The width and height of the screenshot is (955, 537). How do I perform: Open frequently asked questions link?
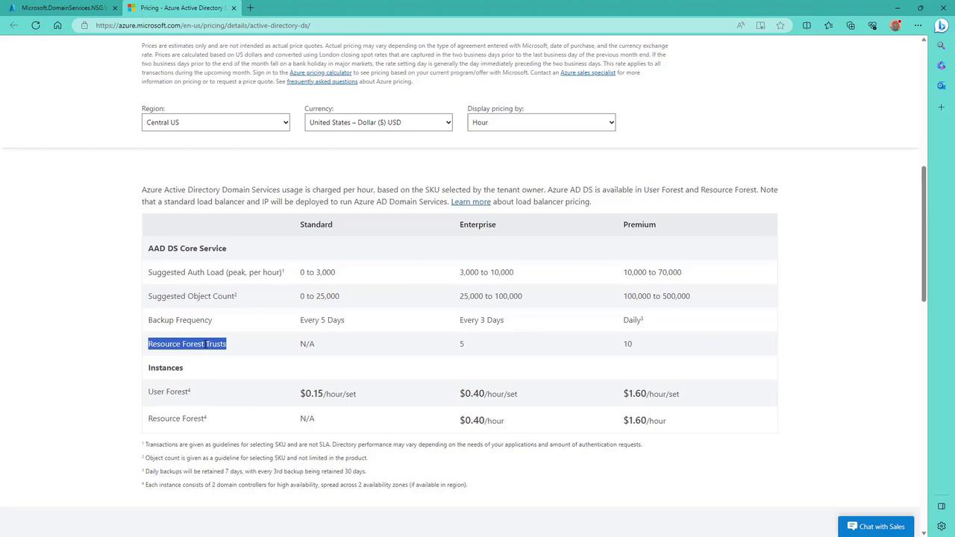(x=322, y=81)
